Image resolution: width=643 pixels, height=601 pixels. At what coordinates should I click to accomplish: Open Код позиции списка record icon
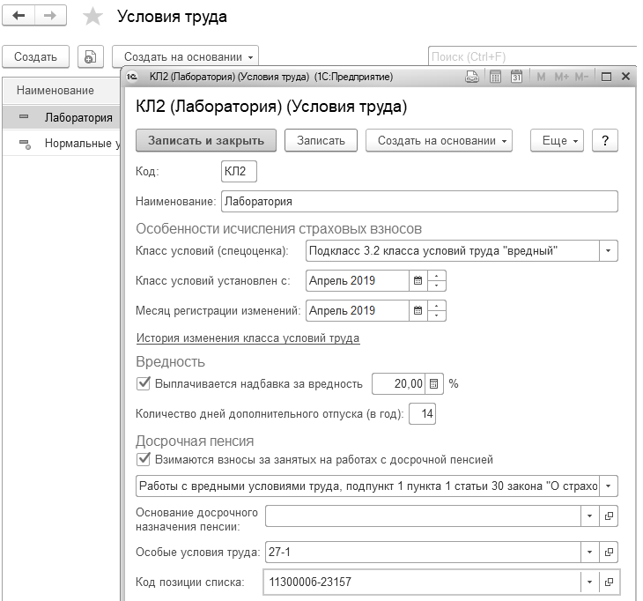[609, 582]
